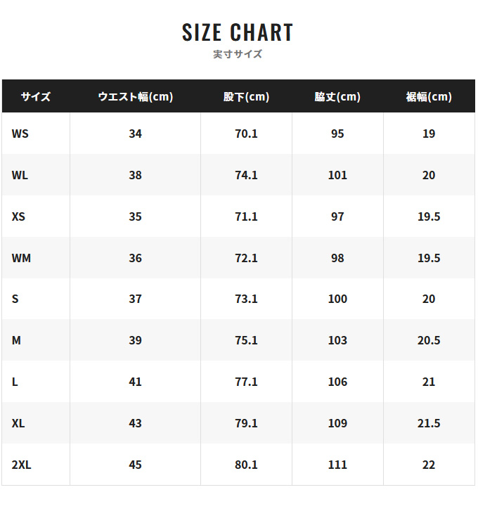Image resolution: width=478 pixels, height=530 pixels.
Task: Click side length value 100 in S row
Action: pyautogui.click(x=337, y=299)
